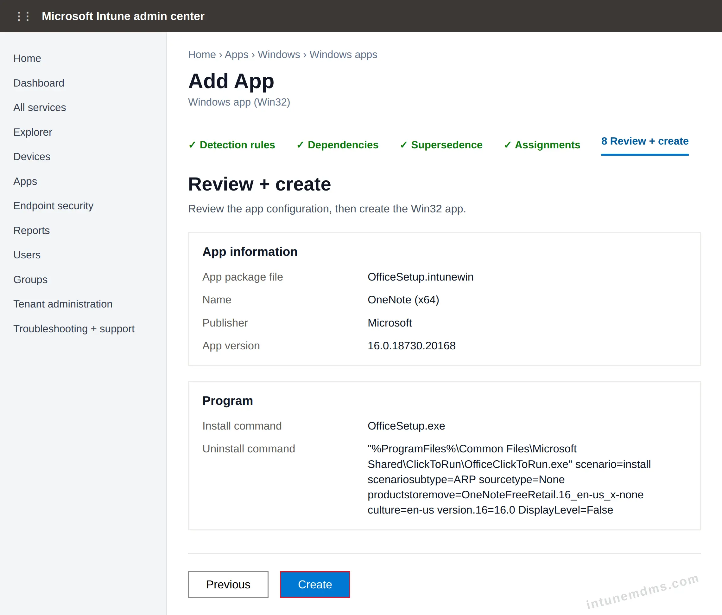The height and width of the screenshot is (615, 722).
Task: Click the Previous button
Action: pos(228,584)
